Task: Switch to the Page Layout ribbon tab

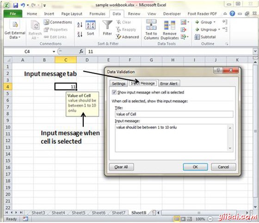Action: pos(72,14)
